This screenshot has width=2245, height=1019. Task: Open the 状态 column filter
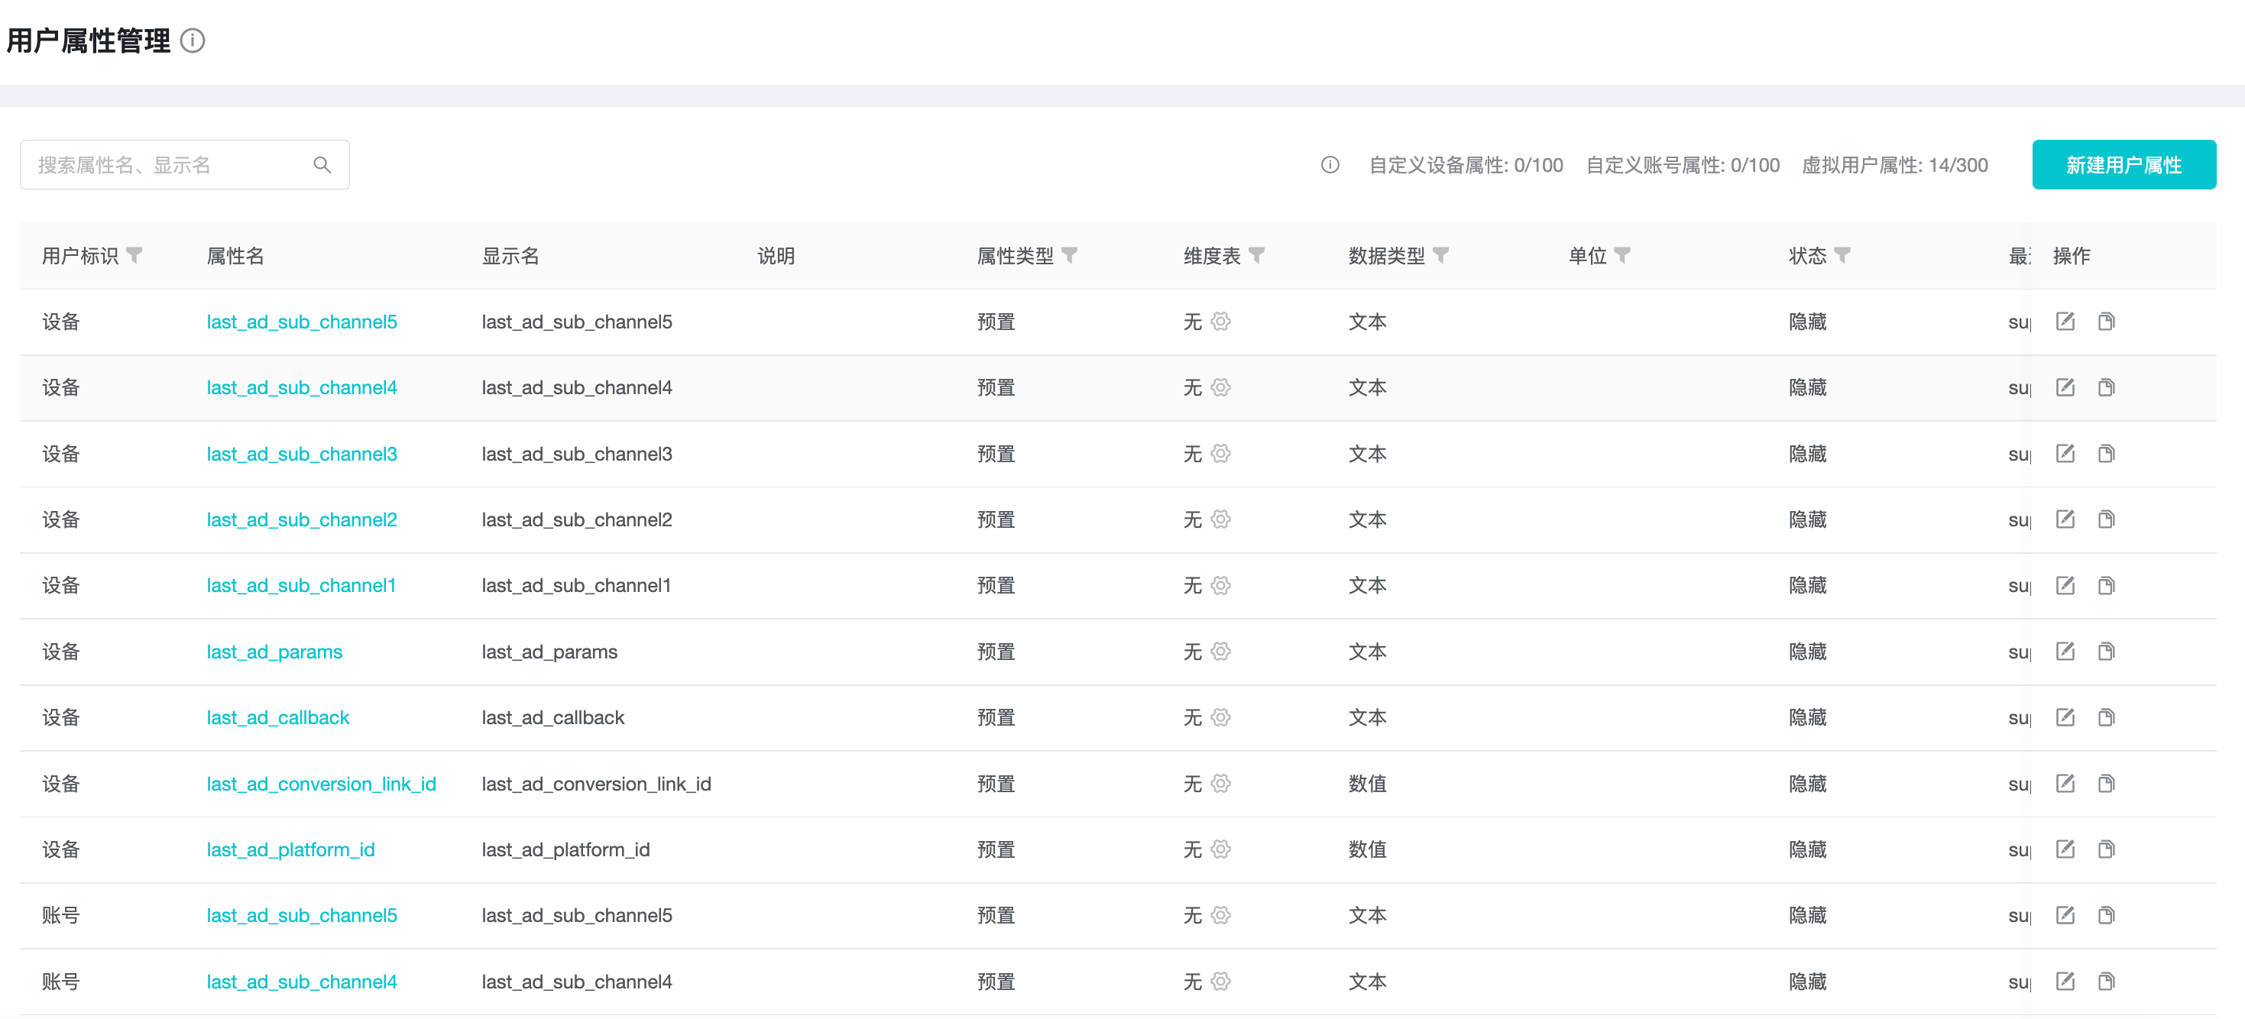1842,255
